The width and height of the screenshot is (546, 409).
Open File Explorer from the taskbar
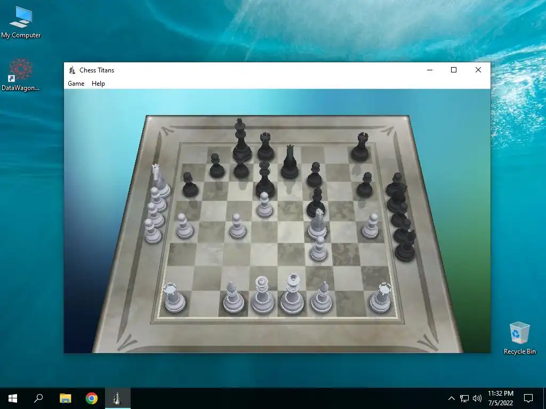pos(65,398)
